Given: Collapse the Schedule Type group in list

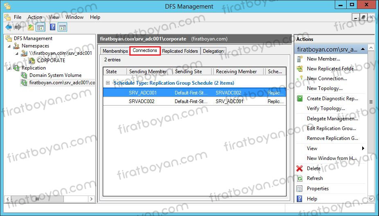Looking at the screenshot, I should point(108,83).
